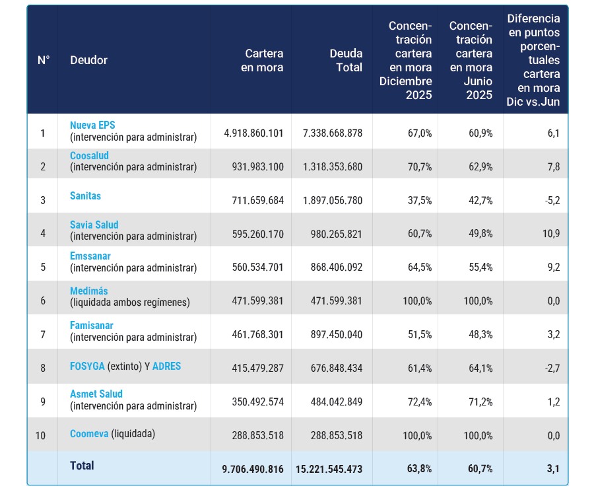Screen dimensions: 594x492
Task: Open the Nueva EPS debtor link
Action: (x=92, y=125)
